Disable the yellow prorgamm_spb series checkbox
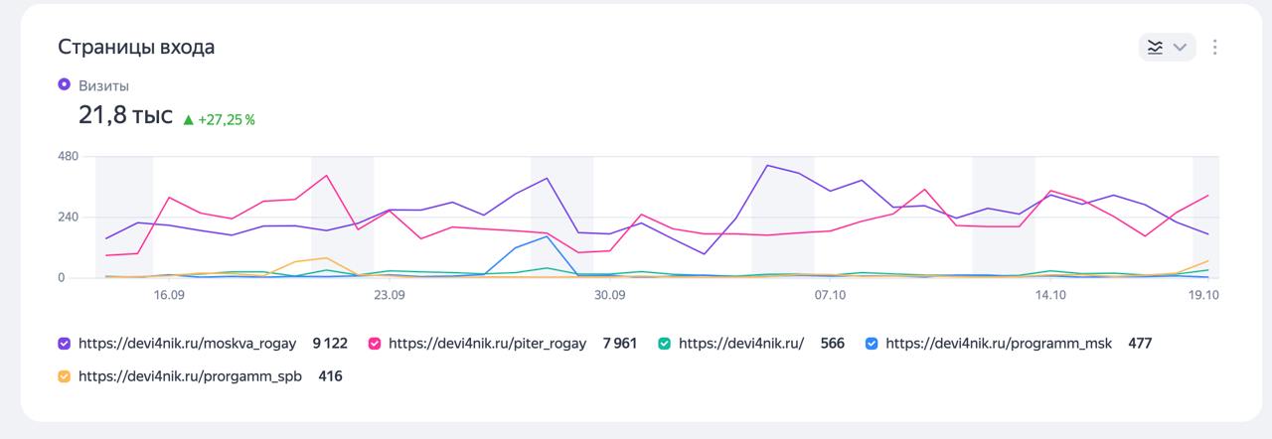Screen dimensions: 1272x439 pos(65,376)
